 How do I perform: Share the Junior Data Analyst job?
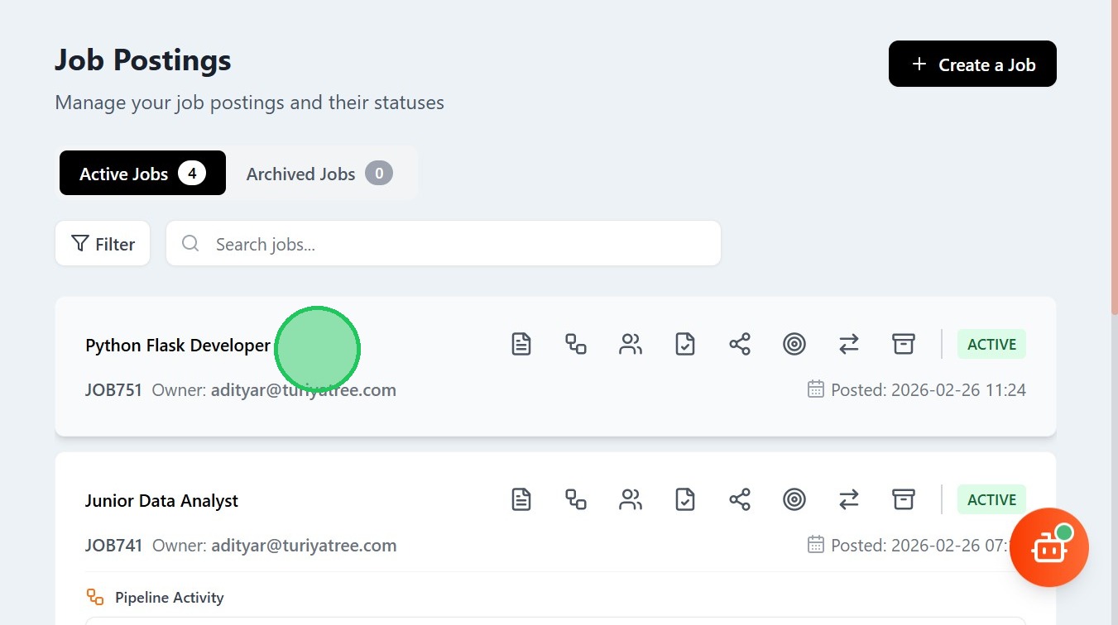(x=740, y=499)
